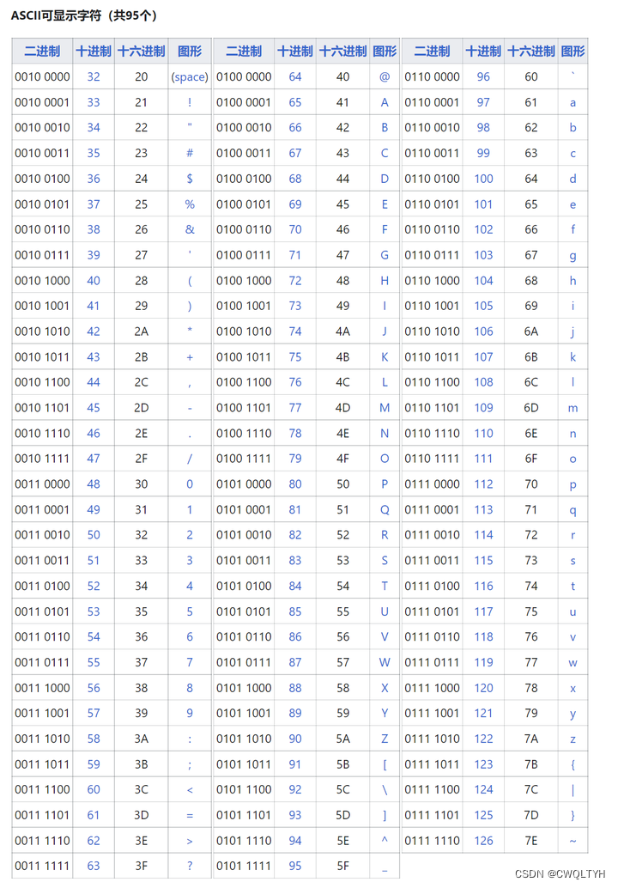Image resolution: width=618 pixels, height=888 pixels.
Task: Click the decimal link 63
Action: click(94, 866)
